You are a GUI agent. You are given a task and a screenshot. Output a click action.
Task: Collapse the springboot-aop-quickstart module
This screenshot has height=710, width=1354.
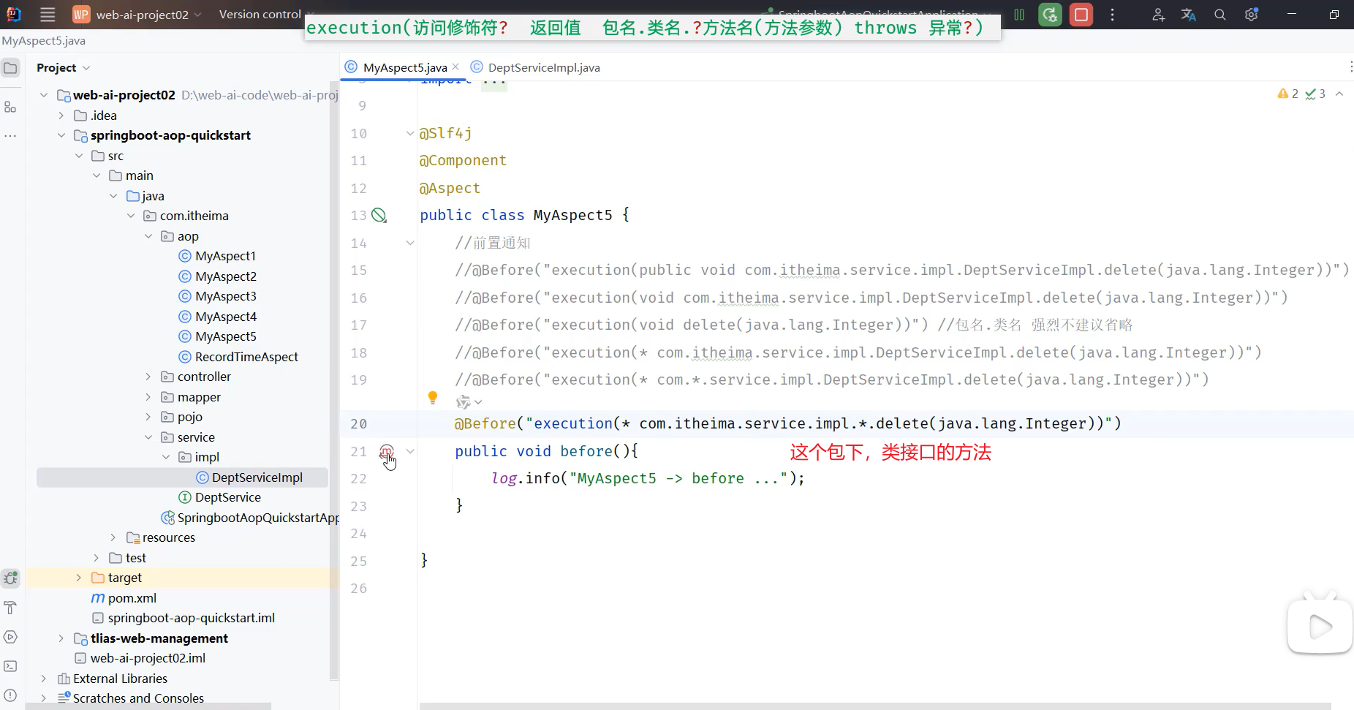(x=61, y=135)
